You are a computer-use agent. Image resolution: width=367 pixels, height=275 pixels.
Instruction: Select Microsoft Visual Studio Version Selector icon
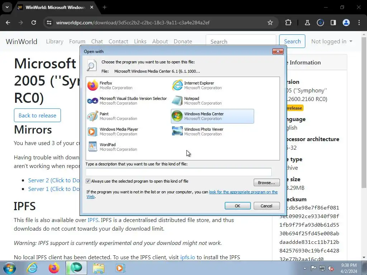(x=92, y=101)
